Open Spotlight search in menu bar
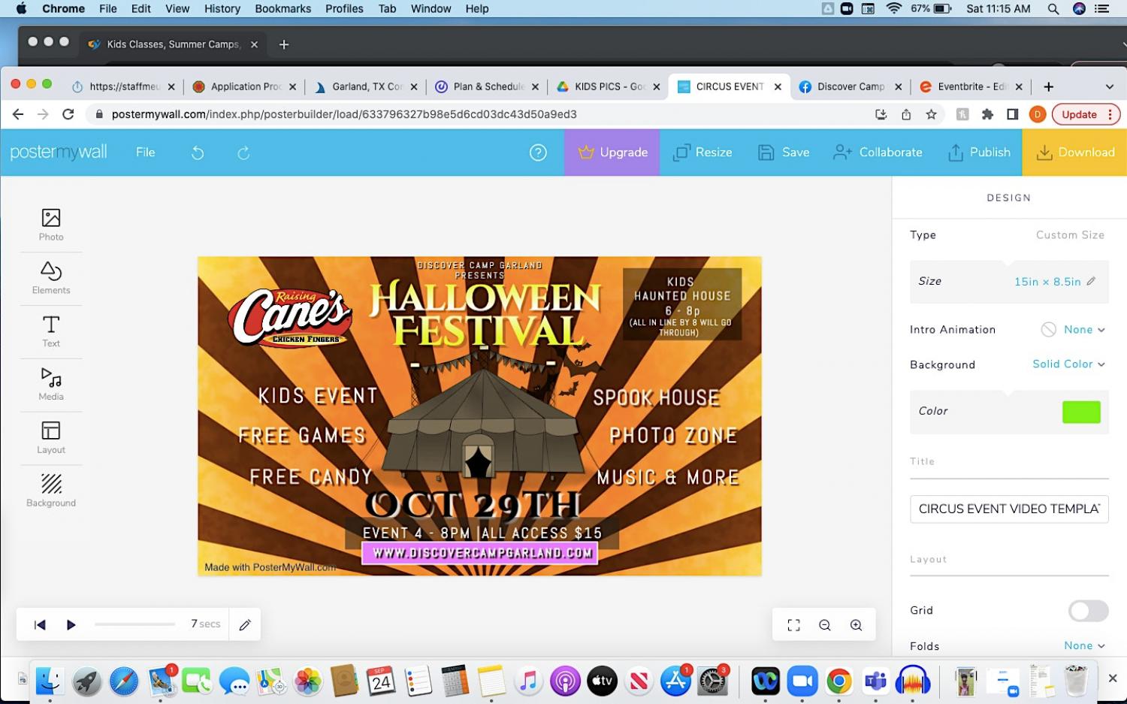Screen dimensions: 1127x704 coord(1053,8)
